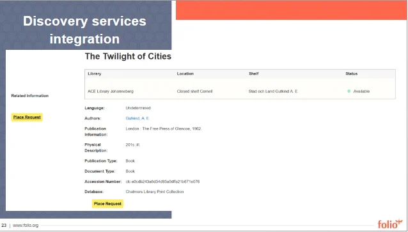
Task: Click the Available status text
Action: [361, 91]
